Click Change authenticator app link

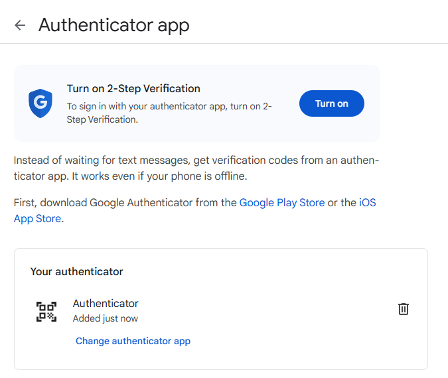(x=133, y=341)
